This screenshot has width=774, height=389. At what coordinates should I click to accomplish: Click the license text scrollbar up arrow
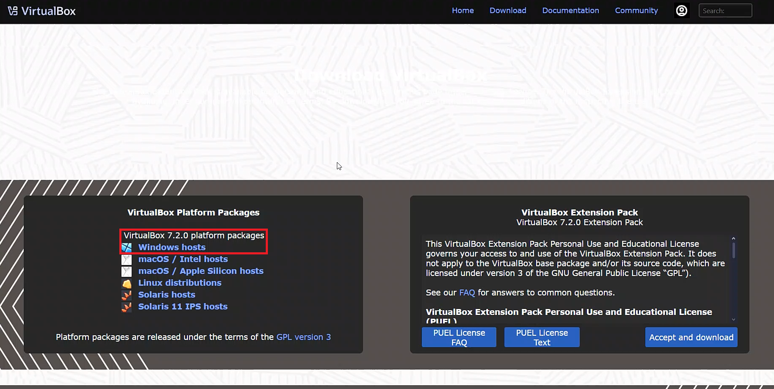[x=733, y=239]
